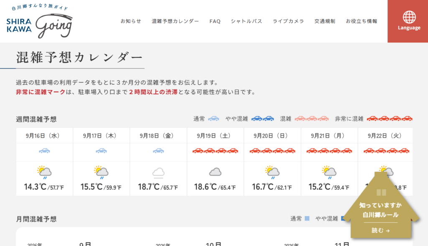Click the single car icon for 9月17日

click(101, 151)
